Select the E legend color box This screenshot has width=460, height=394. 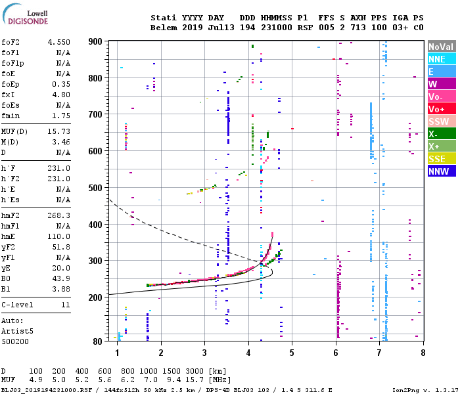pyautogui.click(x=442, y=71)
